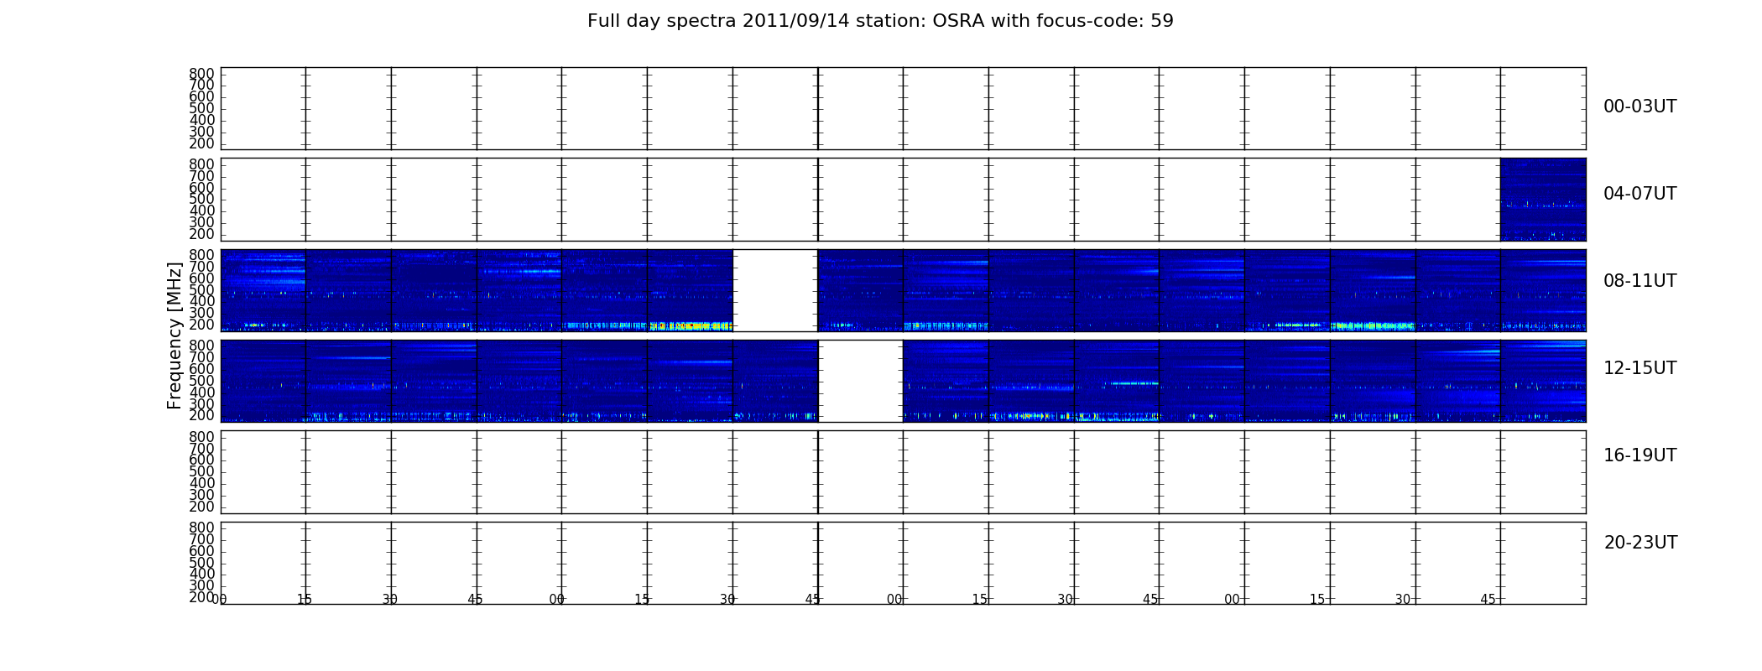Click the '800' tick label of the 08-11UT row
The height and width of the screenshot is (671, 1762).
coord(201,255)
